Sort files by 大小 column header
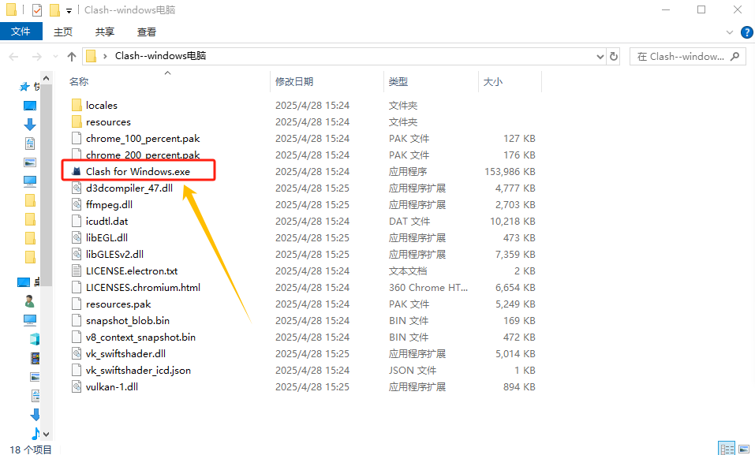Viewport: 755px width, 455px height. pos(492,81)
